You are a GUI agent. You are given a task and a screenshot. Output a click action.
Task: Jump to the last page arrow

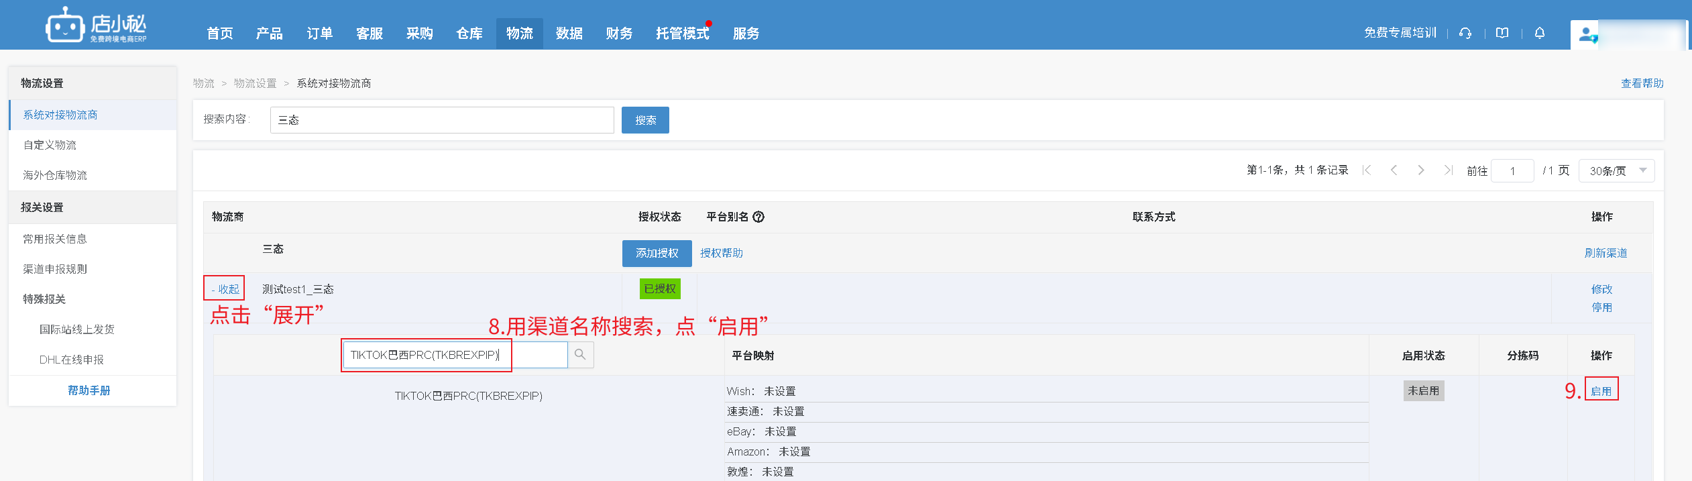[1448, 170]
